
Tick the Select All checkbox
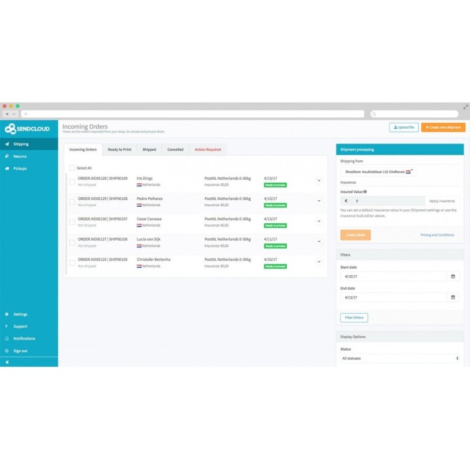tap(72, 168)
